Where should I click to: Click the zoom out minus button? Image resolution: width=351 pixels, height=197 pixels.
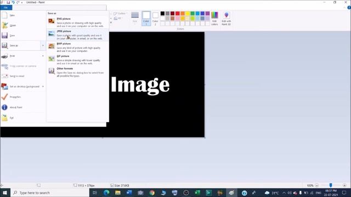(x=317, y=186)
